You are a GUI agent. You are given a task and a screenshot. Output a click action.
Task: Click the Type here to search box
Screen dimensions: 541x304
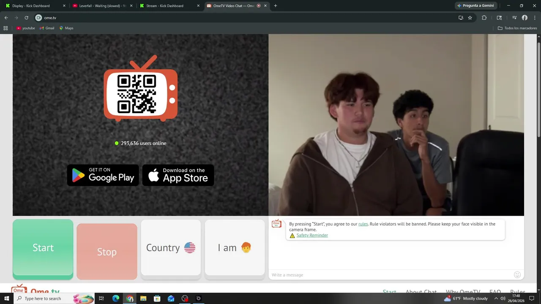pyautogui.click(x=54, y=299)
